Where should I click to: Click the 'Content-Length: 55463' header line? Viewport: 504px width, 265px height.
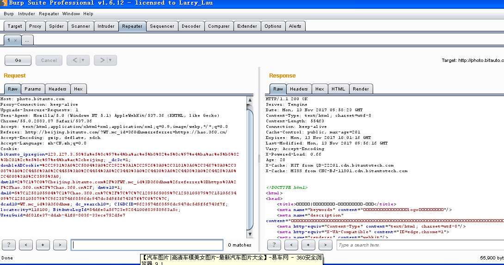pos(295,121)
